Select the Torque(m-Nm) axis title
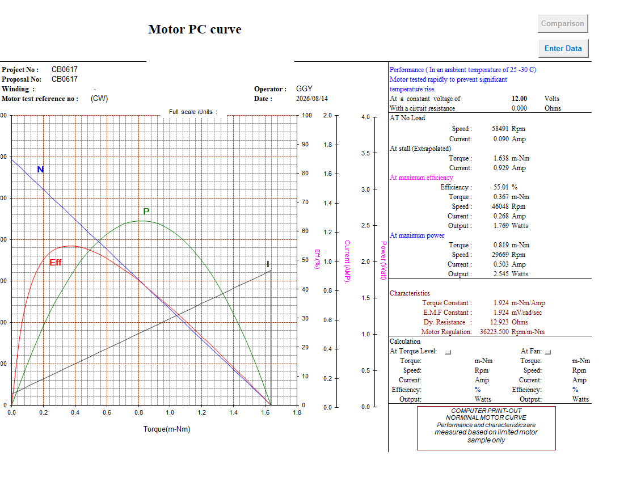628x481 pixels. 167,429
